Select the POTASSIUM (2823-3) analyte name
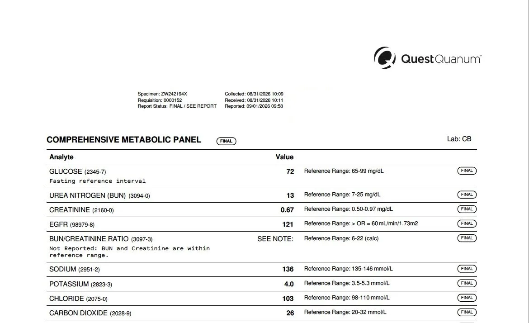 click(x=80, y=284)
